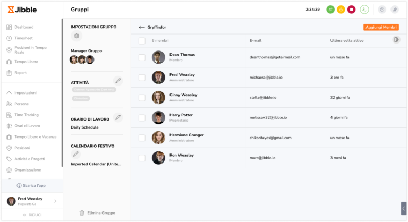Click Report clipboard icon

click(x=9, y=73)
